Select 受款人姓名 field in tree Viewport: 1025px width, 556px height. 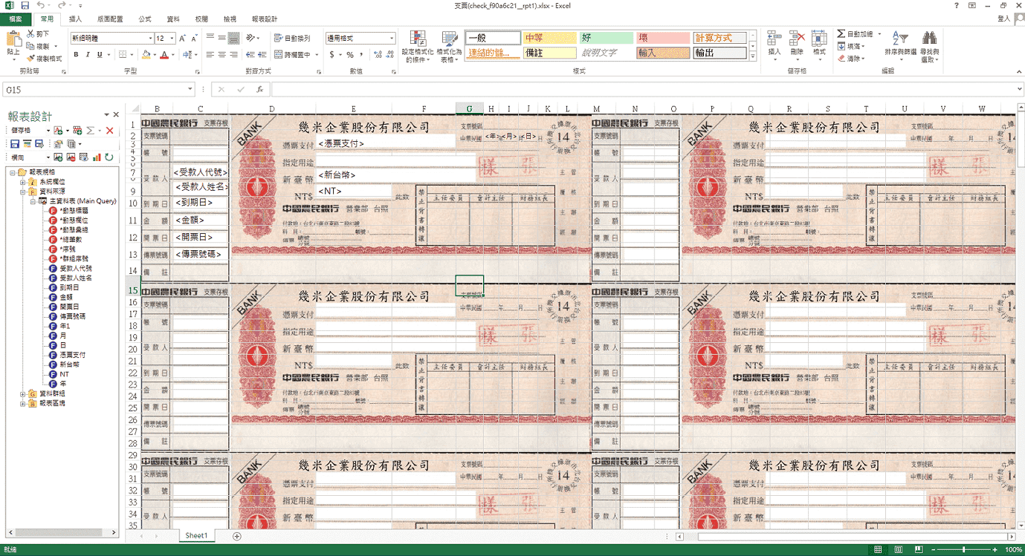point(76,278)
